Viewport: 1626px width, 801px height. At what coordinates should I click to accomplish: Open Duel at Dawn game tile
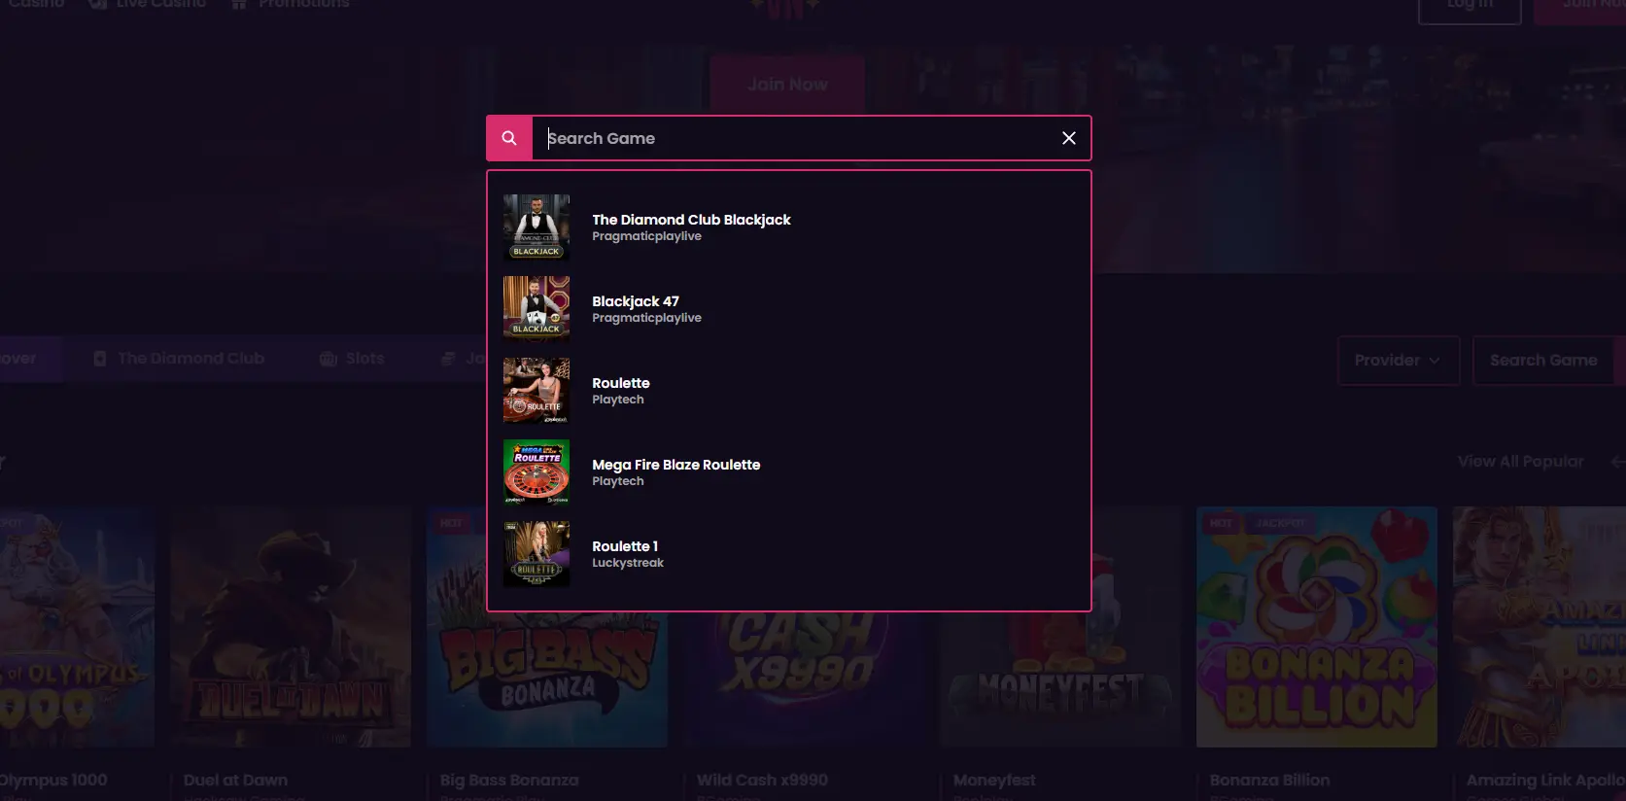(291, 627)
